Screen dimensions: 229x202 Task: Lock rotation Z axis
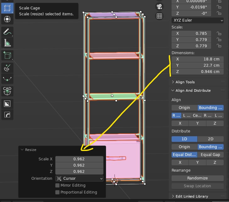pyautogui.click(x=219, y=13)
